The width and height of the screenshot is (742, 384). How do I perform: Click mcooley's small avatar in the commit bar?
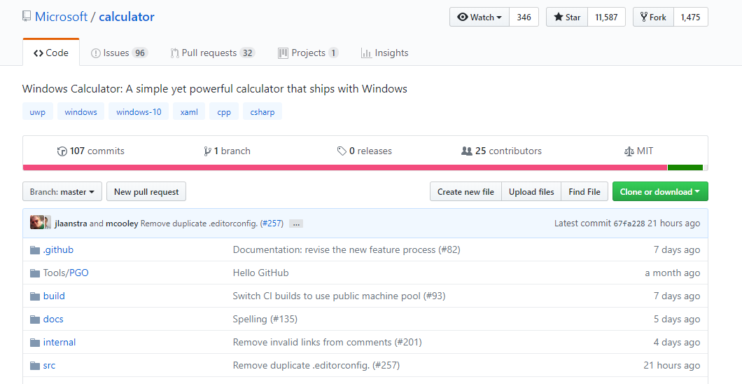coord(48,223)
